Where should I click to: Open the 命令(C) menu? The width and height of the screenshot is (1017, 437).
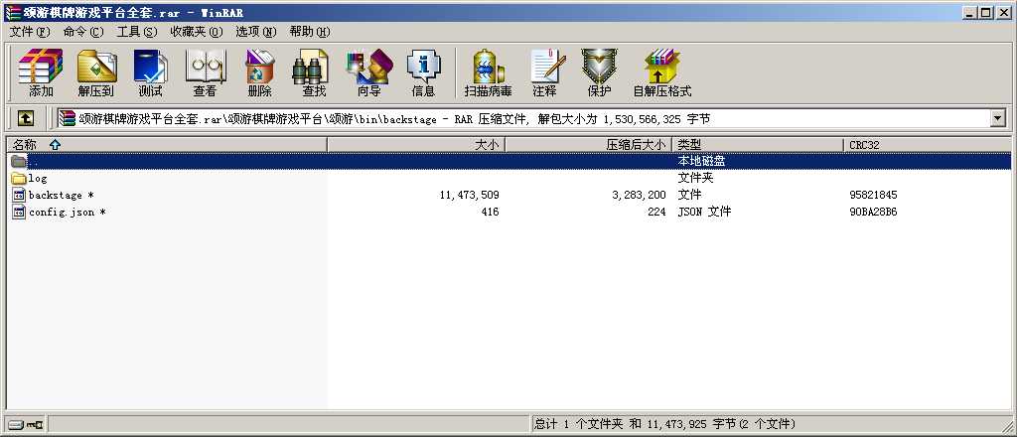83,32
